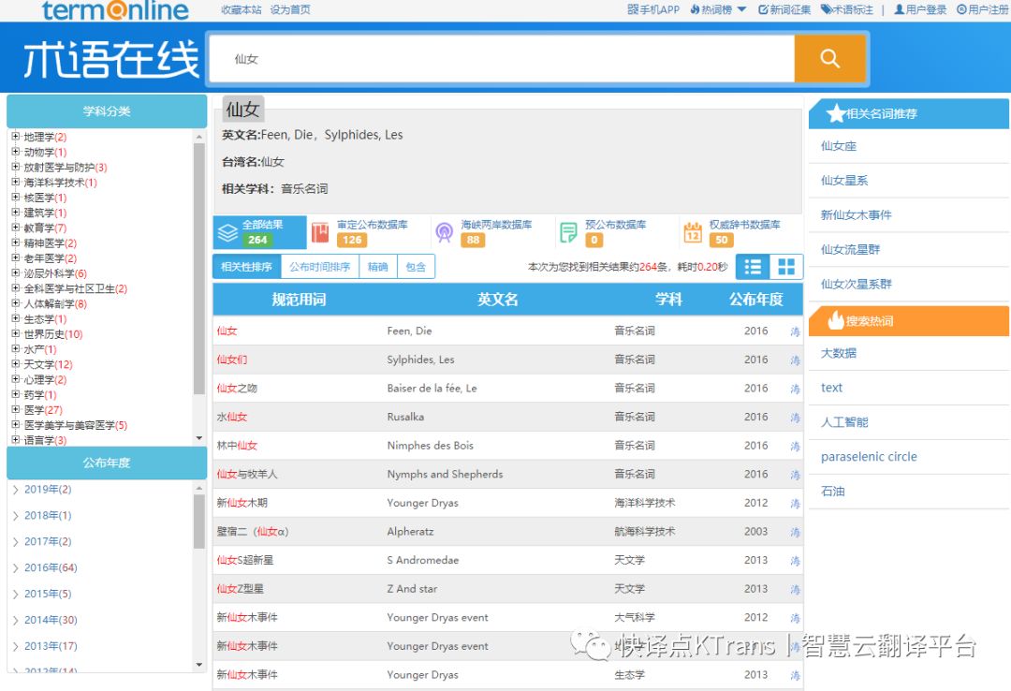
Task: Expand 天文学 category node
Action: tap(16, 364)
